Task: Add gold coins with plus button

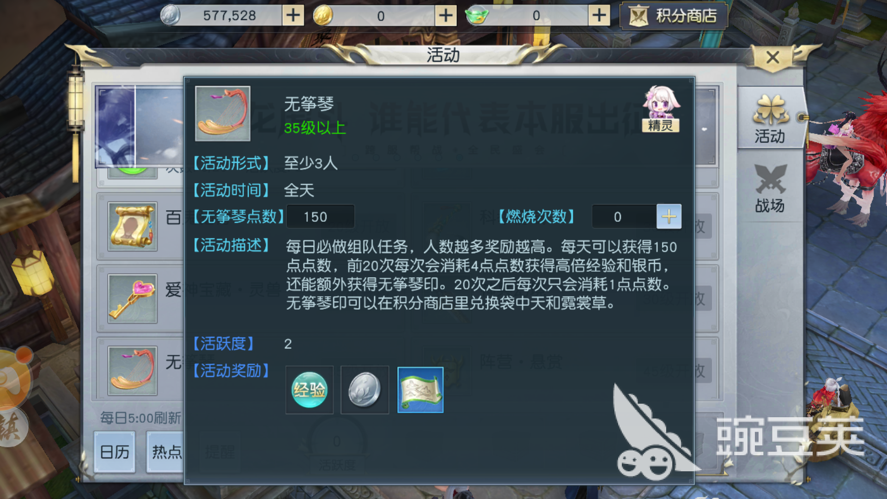Action: pyautogui.click(x=446, y=15)
